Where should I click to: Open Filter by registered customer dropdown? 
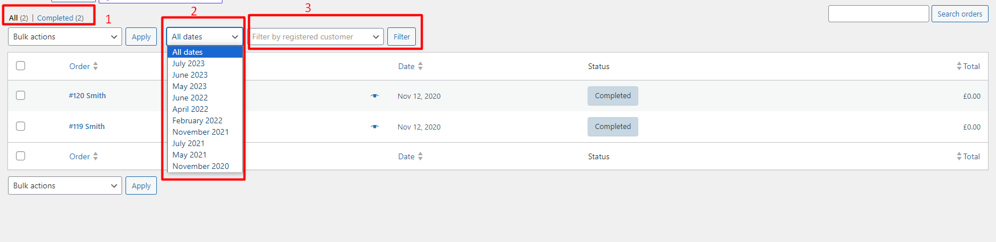(315, 37)
